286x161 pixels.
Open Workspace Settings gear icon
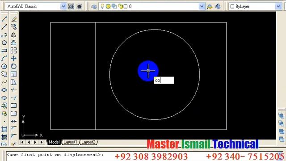coord(71,7)
